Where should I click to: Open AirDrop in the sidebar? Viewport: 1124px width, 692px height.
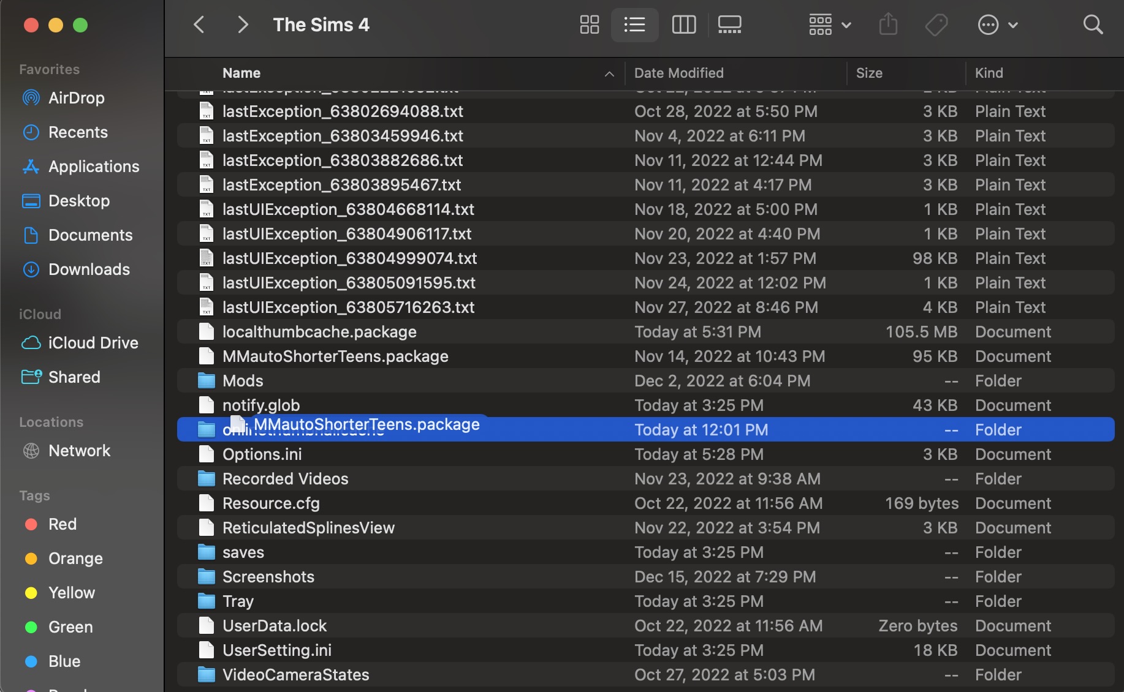(76, 98)
